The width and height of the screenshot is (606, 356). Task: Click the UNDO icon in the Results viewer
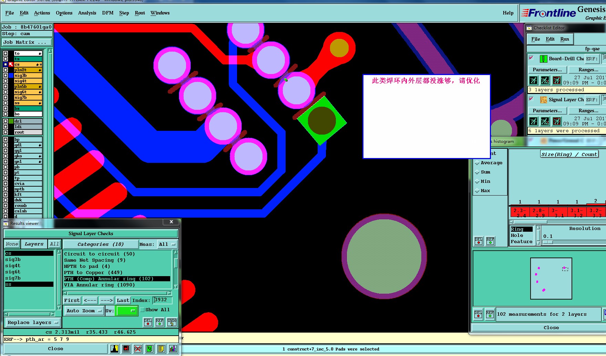point(172,322)
